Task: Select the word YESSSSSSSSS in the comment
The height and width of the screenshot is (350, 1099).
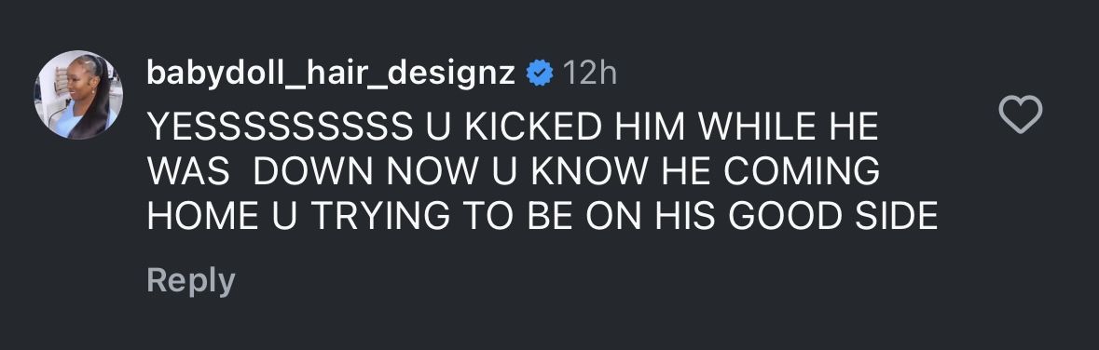Action: point(280,127)
